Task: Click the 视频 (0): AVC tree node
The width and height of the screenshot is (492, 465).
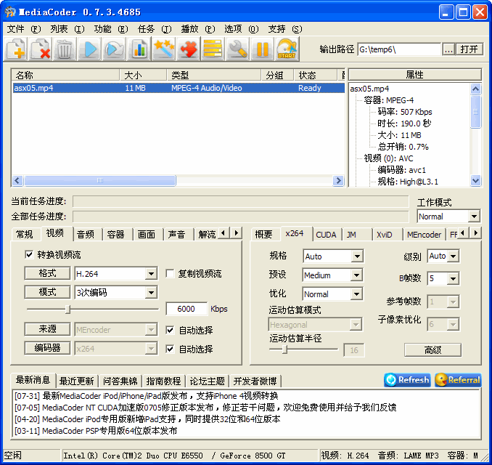Action: [388, 158]
